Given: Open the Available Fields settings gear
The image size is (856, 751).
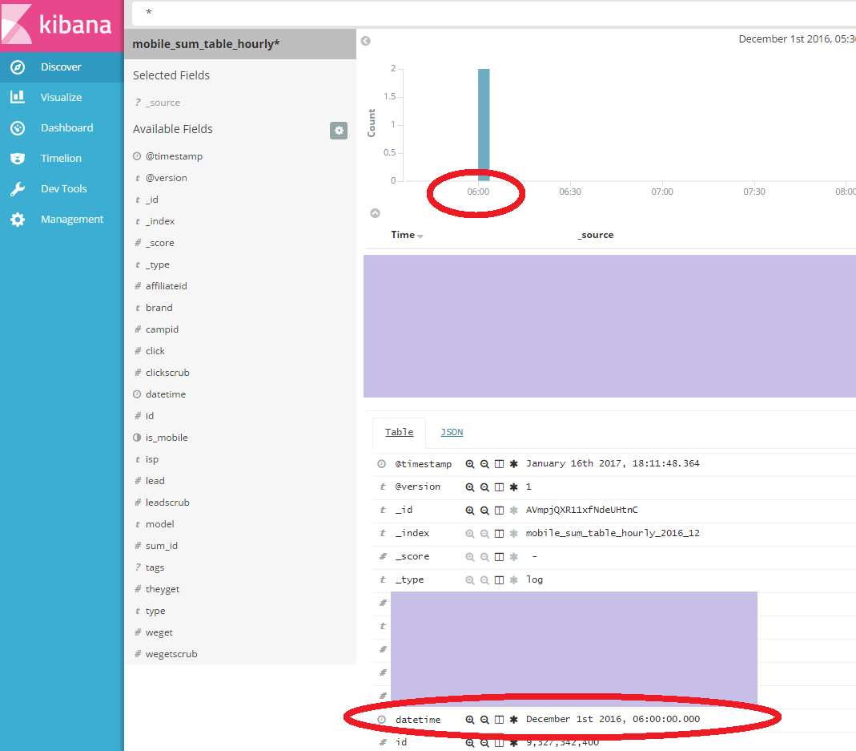Looking at the screenshot, I should 339,130.
